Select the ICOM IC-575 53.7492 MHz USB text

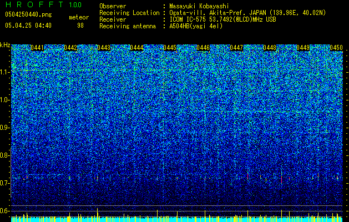tap(222, 19)
